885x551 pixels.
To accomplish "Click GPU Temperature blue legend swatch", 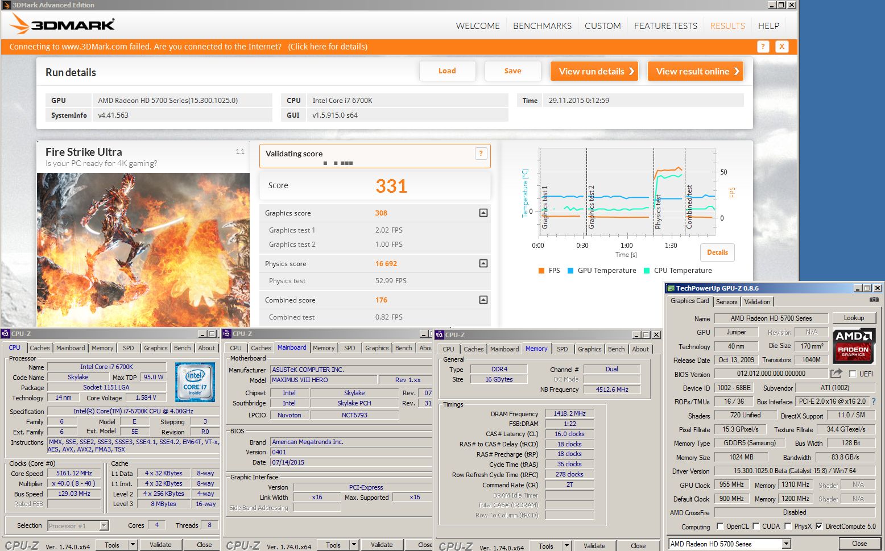I will (570, 271).
